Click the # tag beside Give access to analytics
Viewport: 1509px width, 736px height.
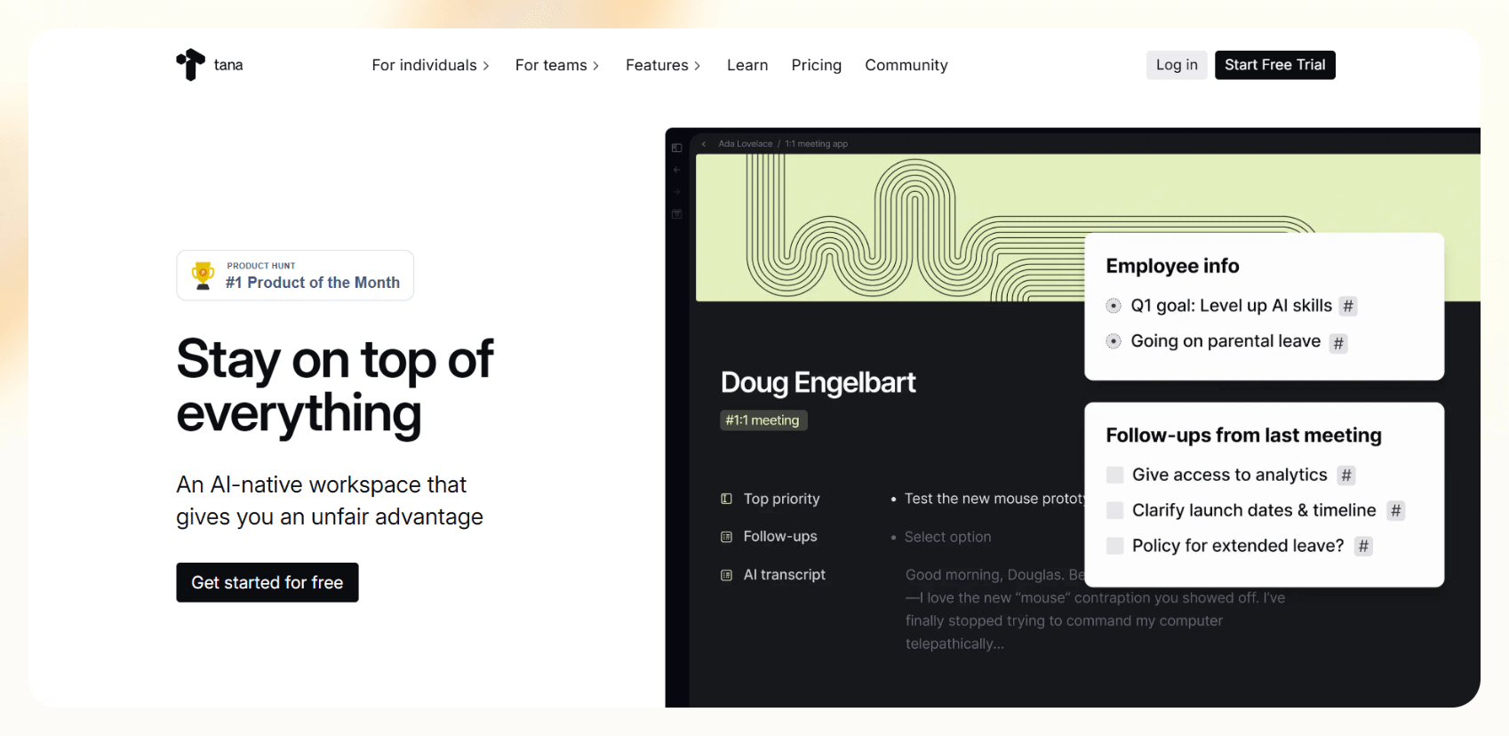[1346, 476]
